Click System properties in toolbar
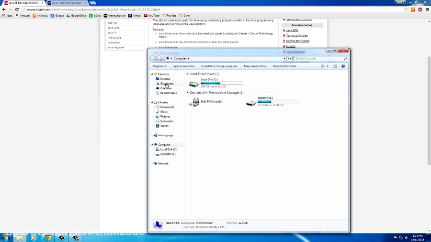The width and height of the screenshot is (431, 242). pos(184,66)
